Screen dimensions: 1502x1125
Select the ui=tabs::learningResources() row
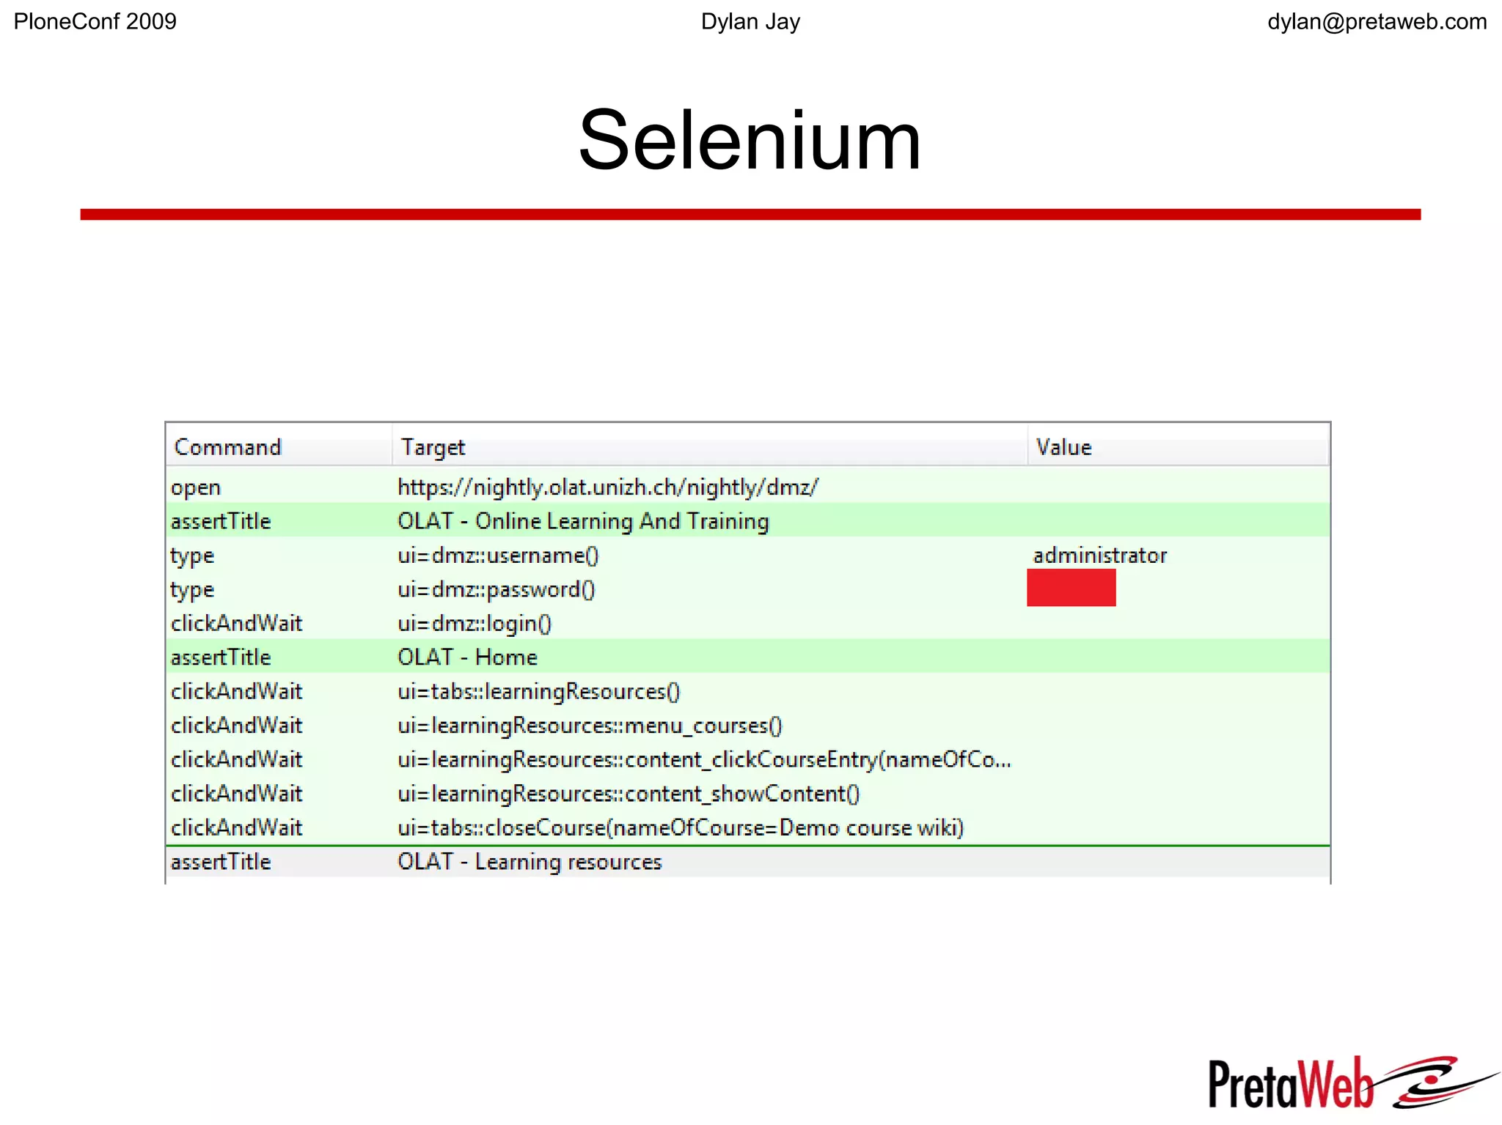538,692
